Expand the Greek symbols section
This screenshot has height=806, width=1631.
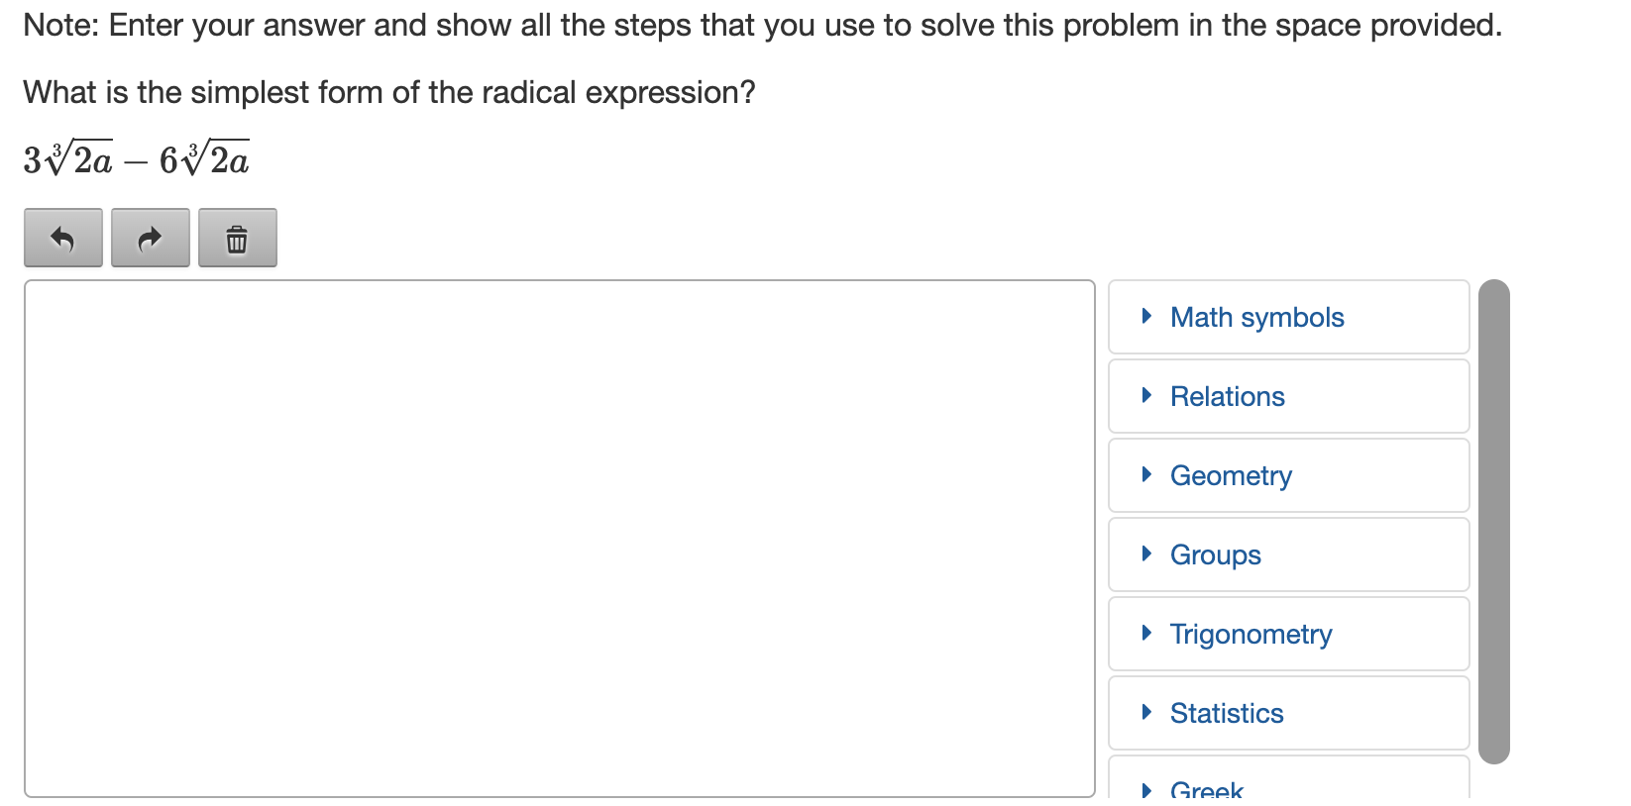click(1288, 779)
